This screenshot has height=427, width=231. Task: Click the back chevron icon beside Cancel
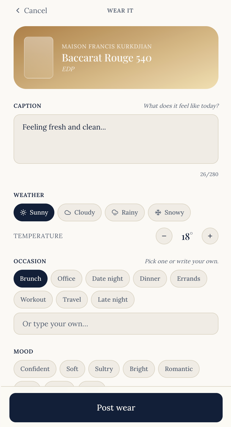pyautogui.click(x=18, y=10)
